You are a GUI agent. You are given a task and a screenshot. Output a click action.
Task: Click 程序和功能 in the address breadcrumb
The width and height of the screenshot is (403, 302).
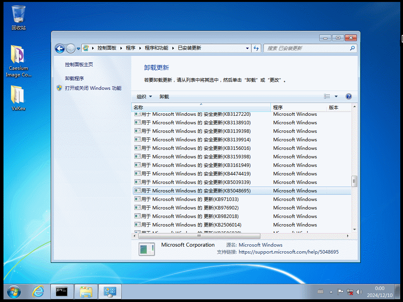click(157, 48)
